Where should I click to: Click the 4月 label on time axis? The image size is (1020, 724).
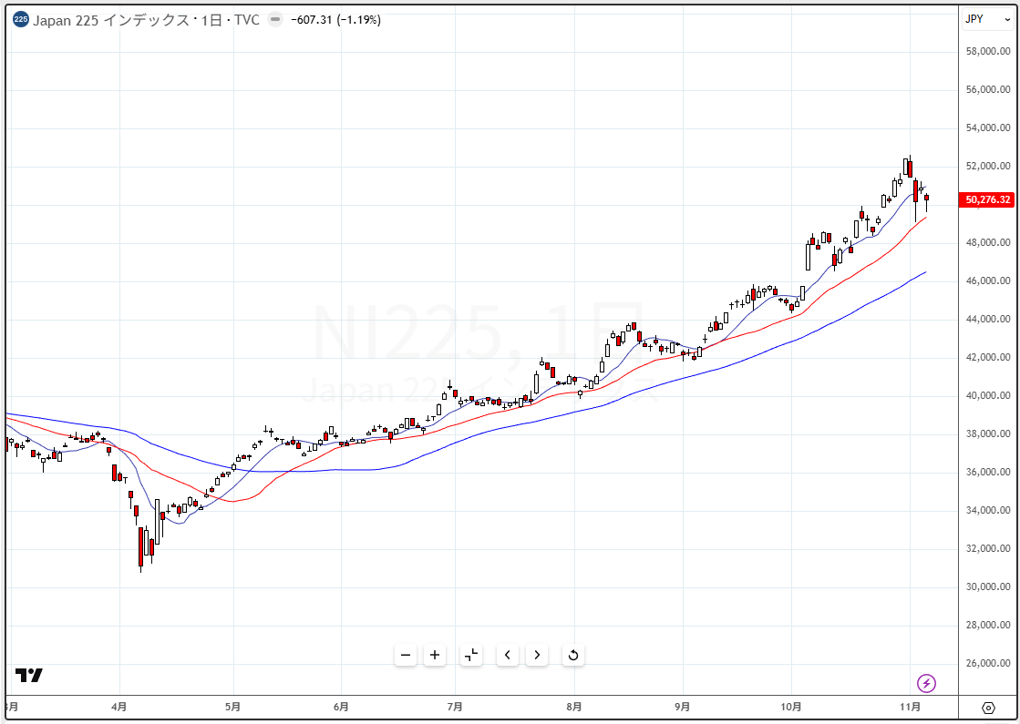118,707
